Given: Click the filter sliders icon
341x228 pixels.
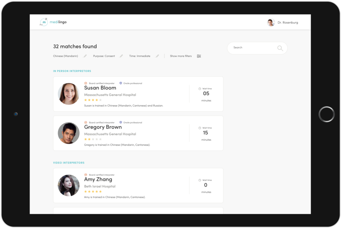Looking at the screenshot, I should click(199, 56).
